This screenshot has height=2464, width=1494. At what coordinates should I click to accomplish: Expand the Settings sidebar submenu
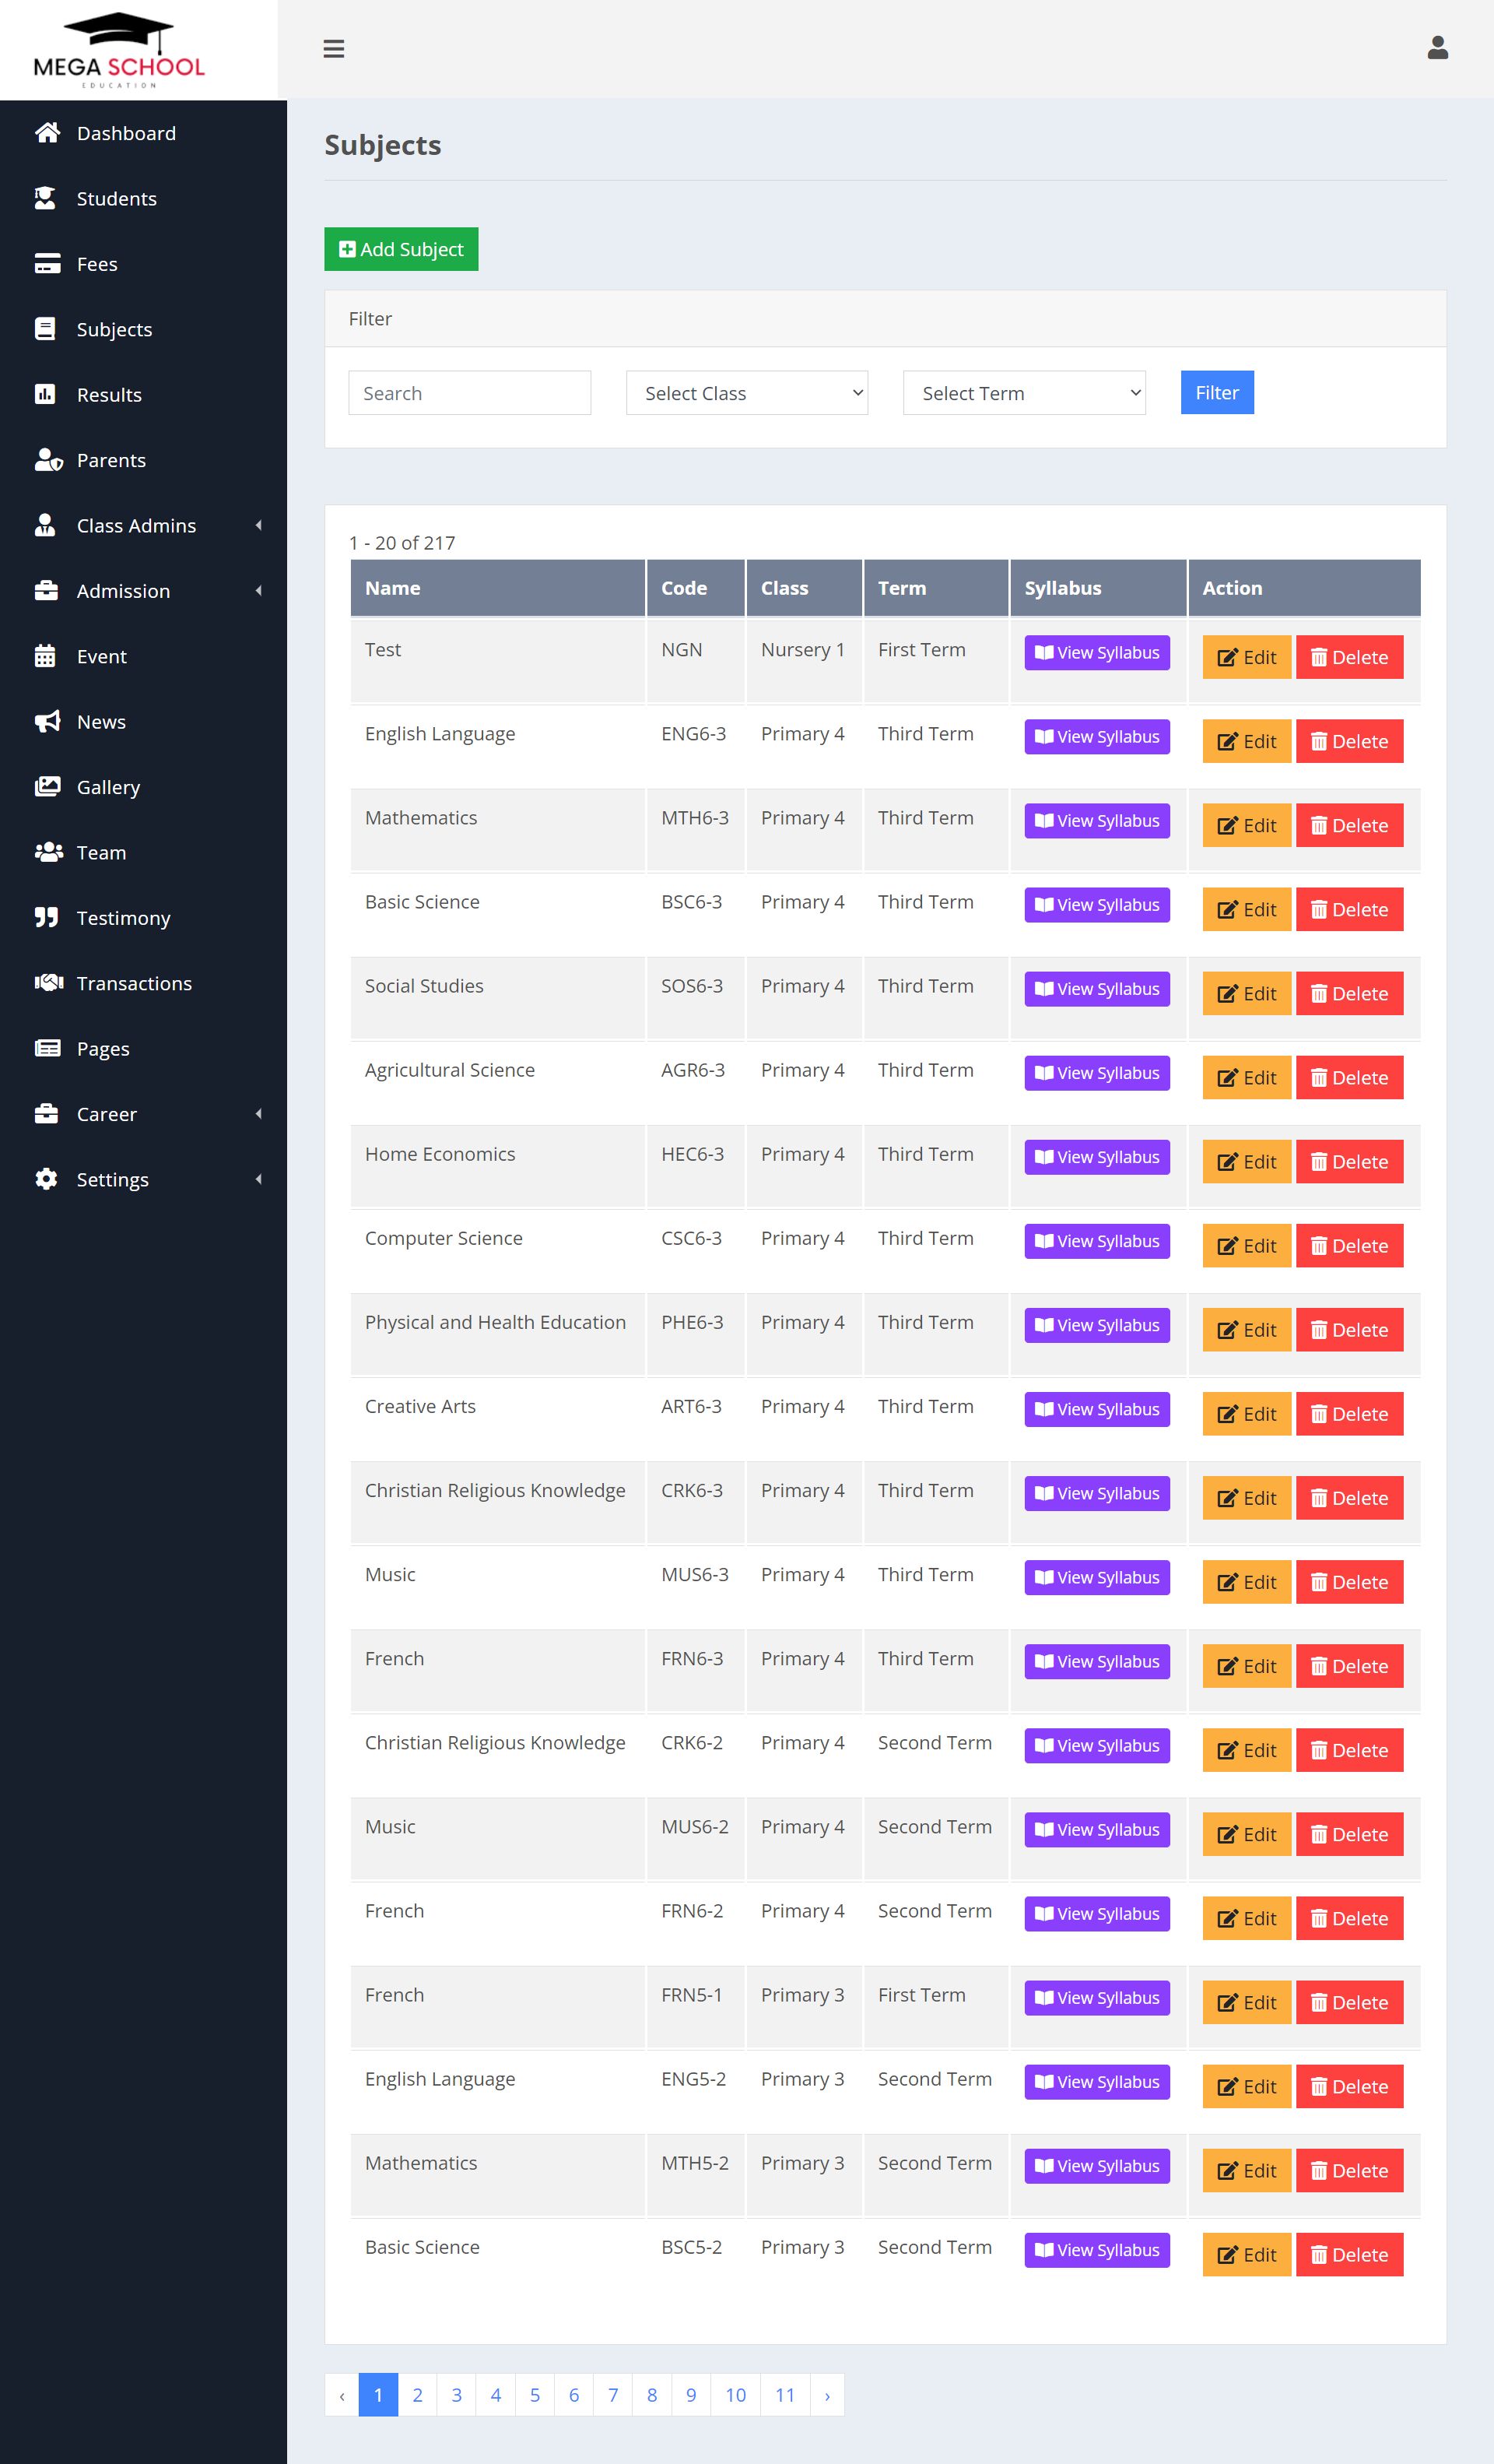click(x=258, y=1180)
